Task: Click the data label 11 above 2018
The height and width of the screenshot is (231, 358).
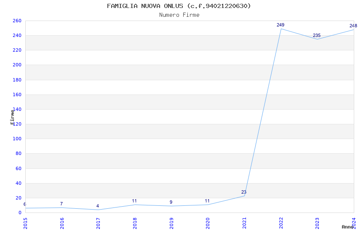Action: tap(134, 201)
